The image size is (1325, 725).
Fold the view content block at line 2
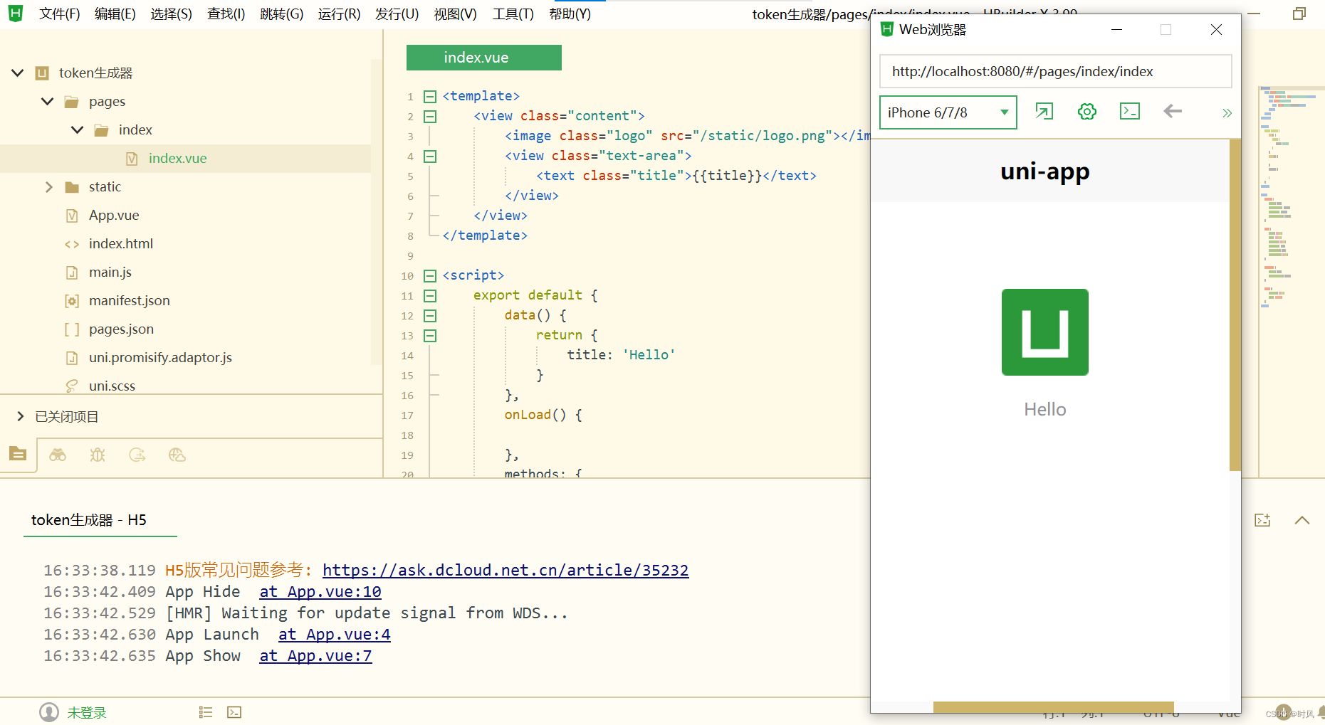(x=430, y=116)
